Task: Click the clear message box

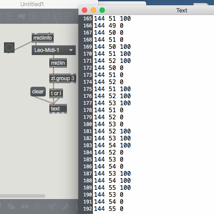Action: click(x=38, y=92)
